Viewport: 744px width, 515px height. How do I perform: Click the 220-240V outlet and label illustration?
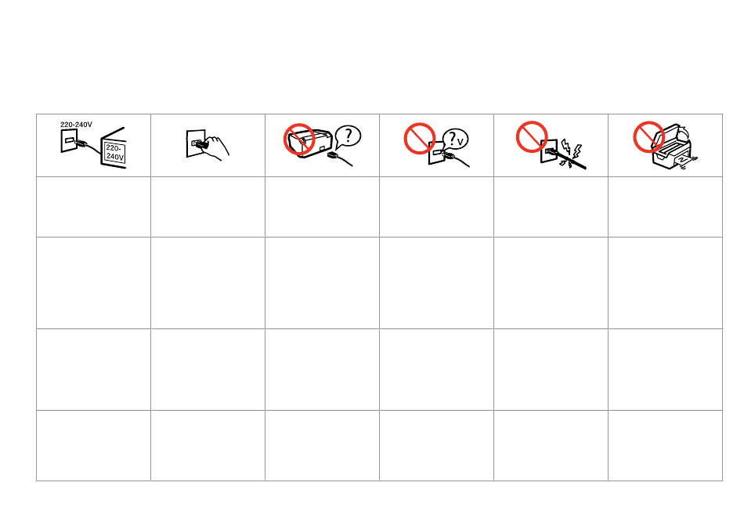[x=93, y=145]
